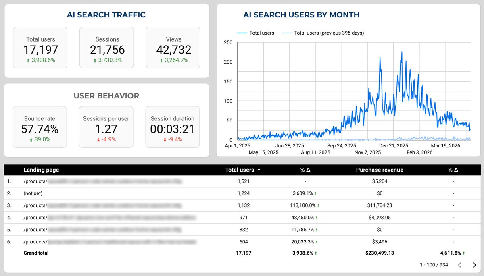Click the % Δ header after Purchase revenue
Image resolution: width=484 pixels, height=276 pixels.
coord(453,170)
